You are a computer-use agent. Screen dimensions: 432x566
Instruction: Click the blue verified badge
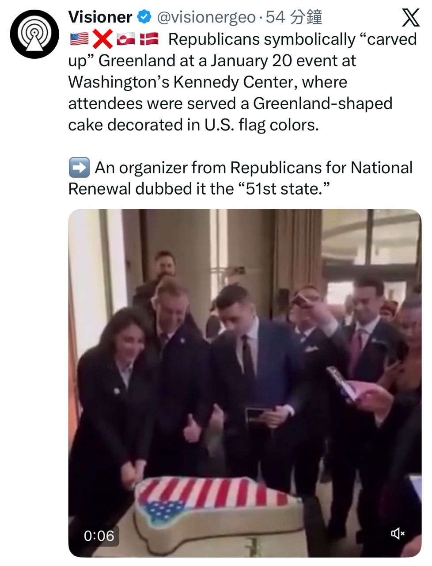click(144, 17)
